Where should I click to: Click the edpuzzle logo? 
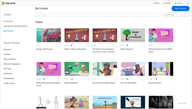(x=8, y=3)
